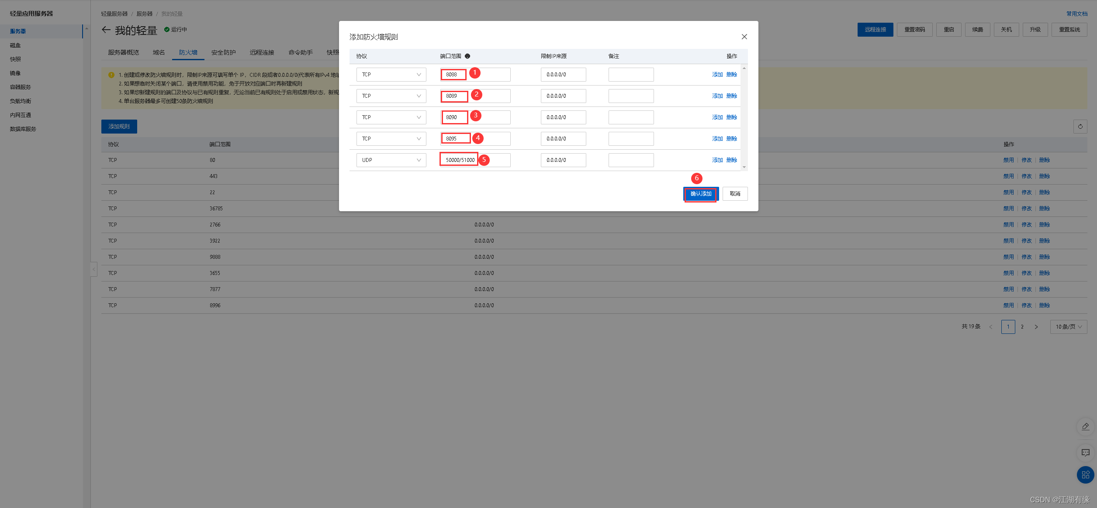Click the 备注 field in first row
The width and height of the screenshot is (1097, 508).
click(631, 75)
